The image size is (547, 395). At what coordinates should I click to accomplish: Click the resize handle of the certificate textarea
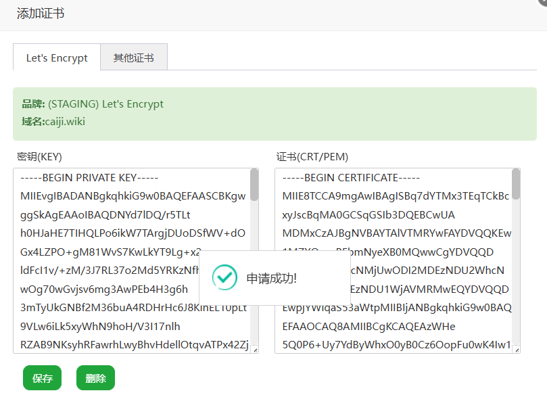517,350
